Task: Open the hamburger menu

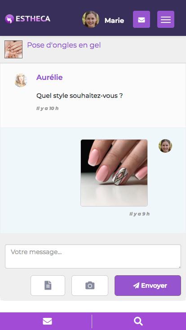Action: coord(166,19)
